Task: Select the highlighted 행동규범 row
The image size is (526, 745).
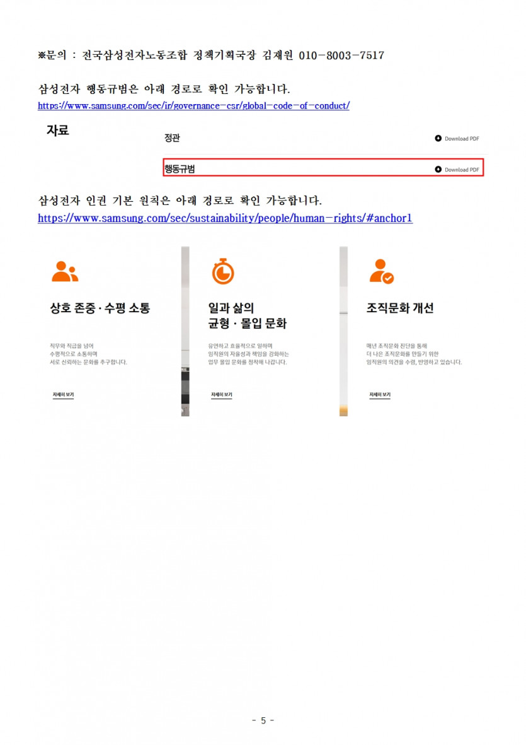Action: point(323,168)
